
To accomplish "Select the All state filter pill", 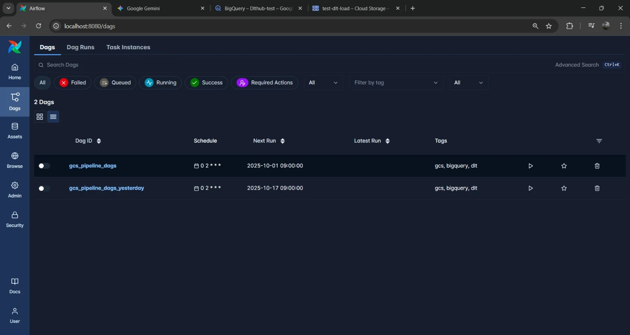I will tap(43, 83).
